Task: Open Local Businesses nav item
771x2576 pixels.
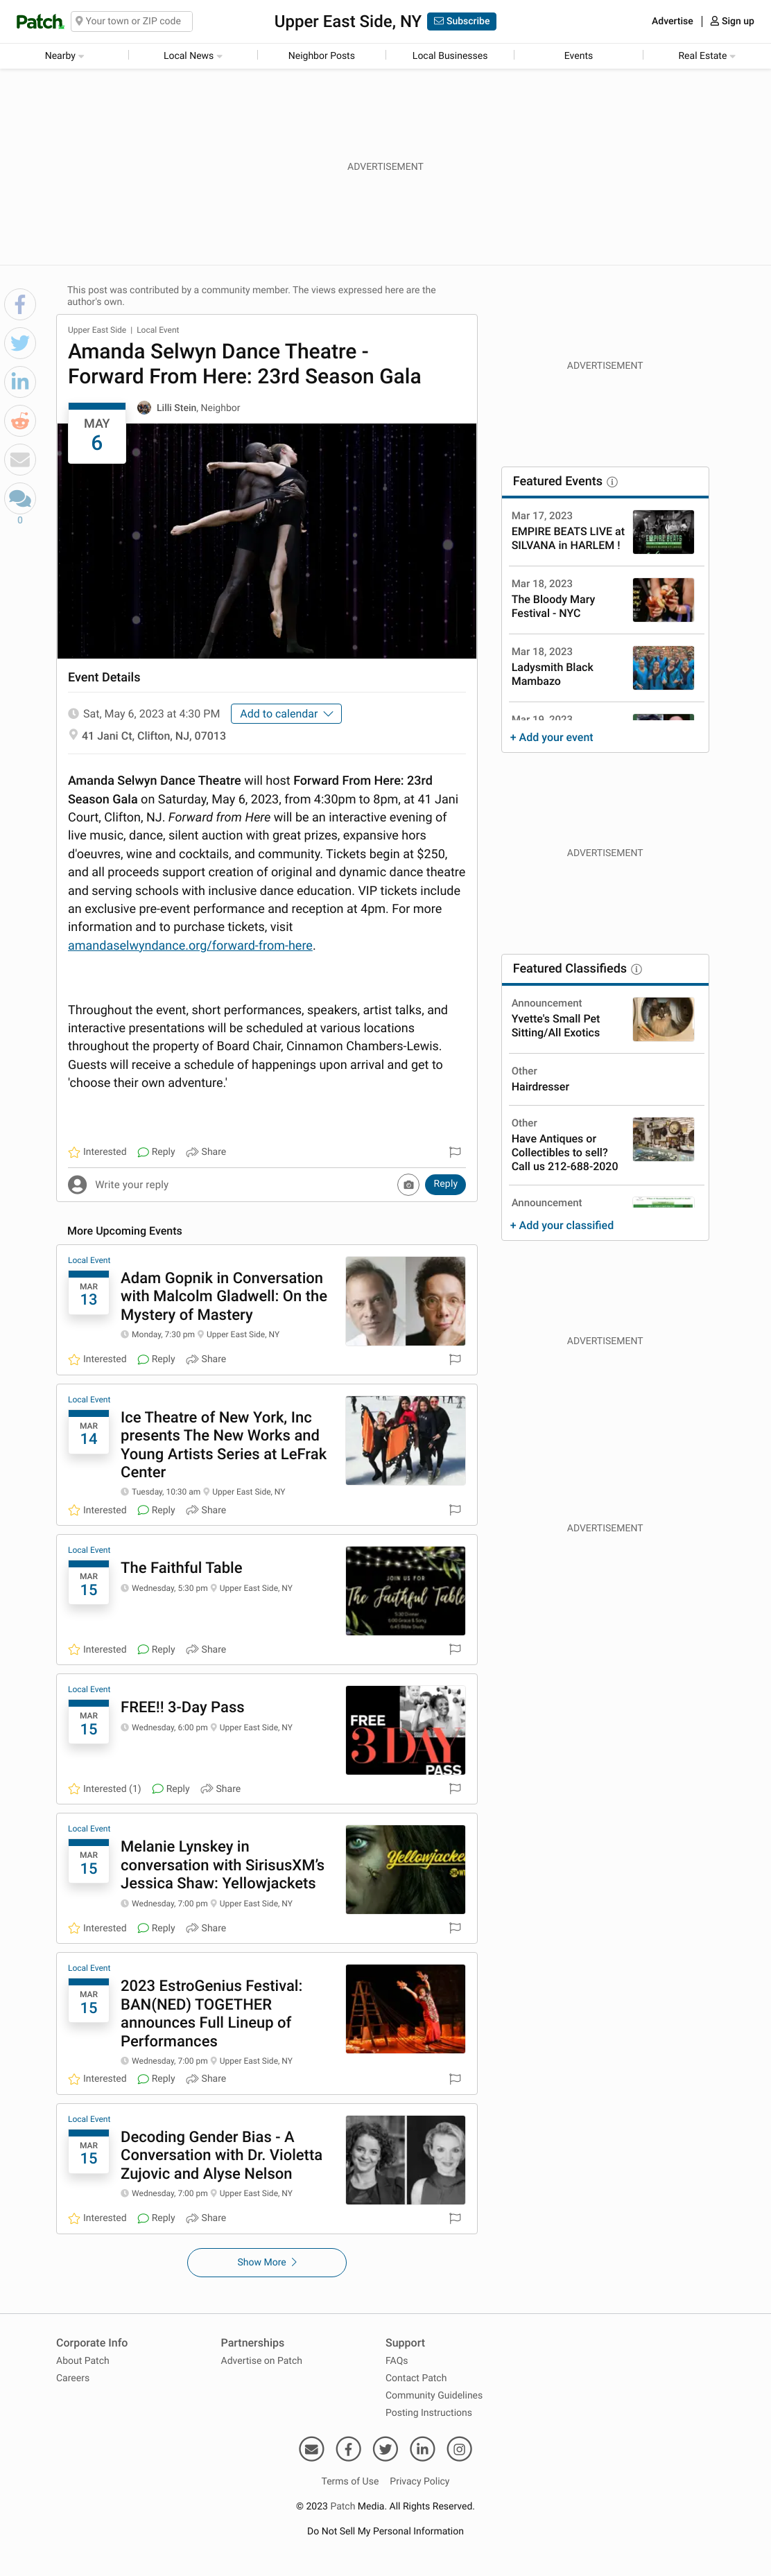Action: (450, 56)
